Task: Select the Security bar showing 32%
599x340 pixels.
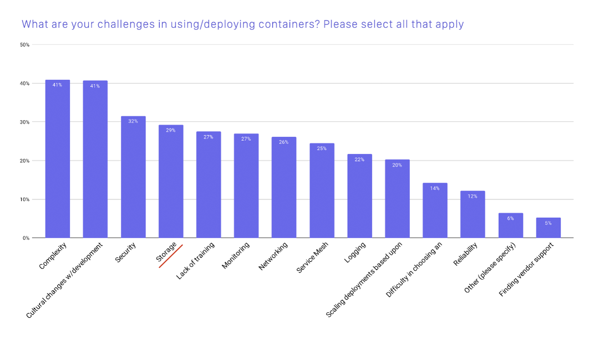Action: coord(133,177)
